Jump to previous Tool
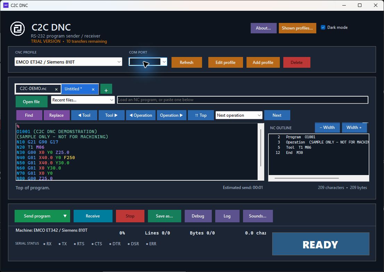Screen dimensions: 384x272 [84, 115]
